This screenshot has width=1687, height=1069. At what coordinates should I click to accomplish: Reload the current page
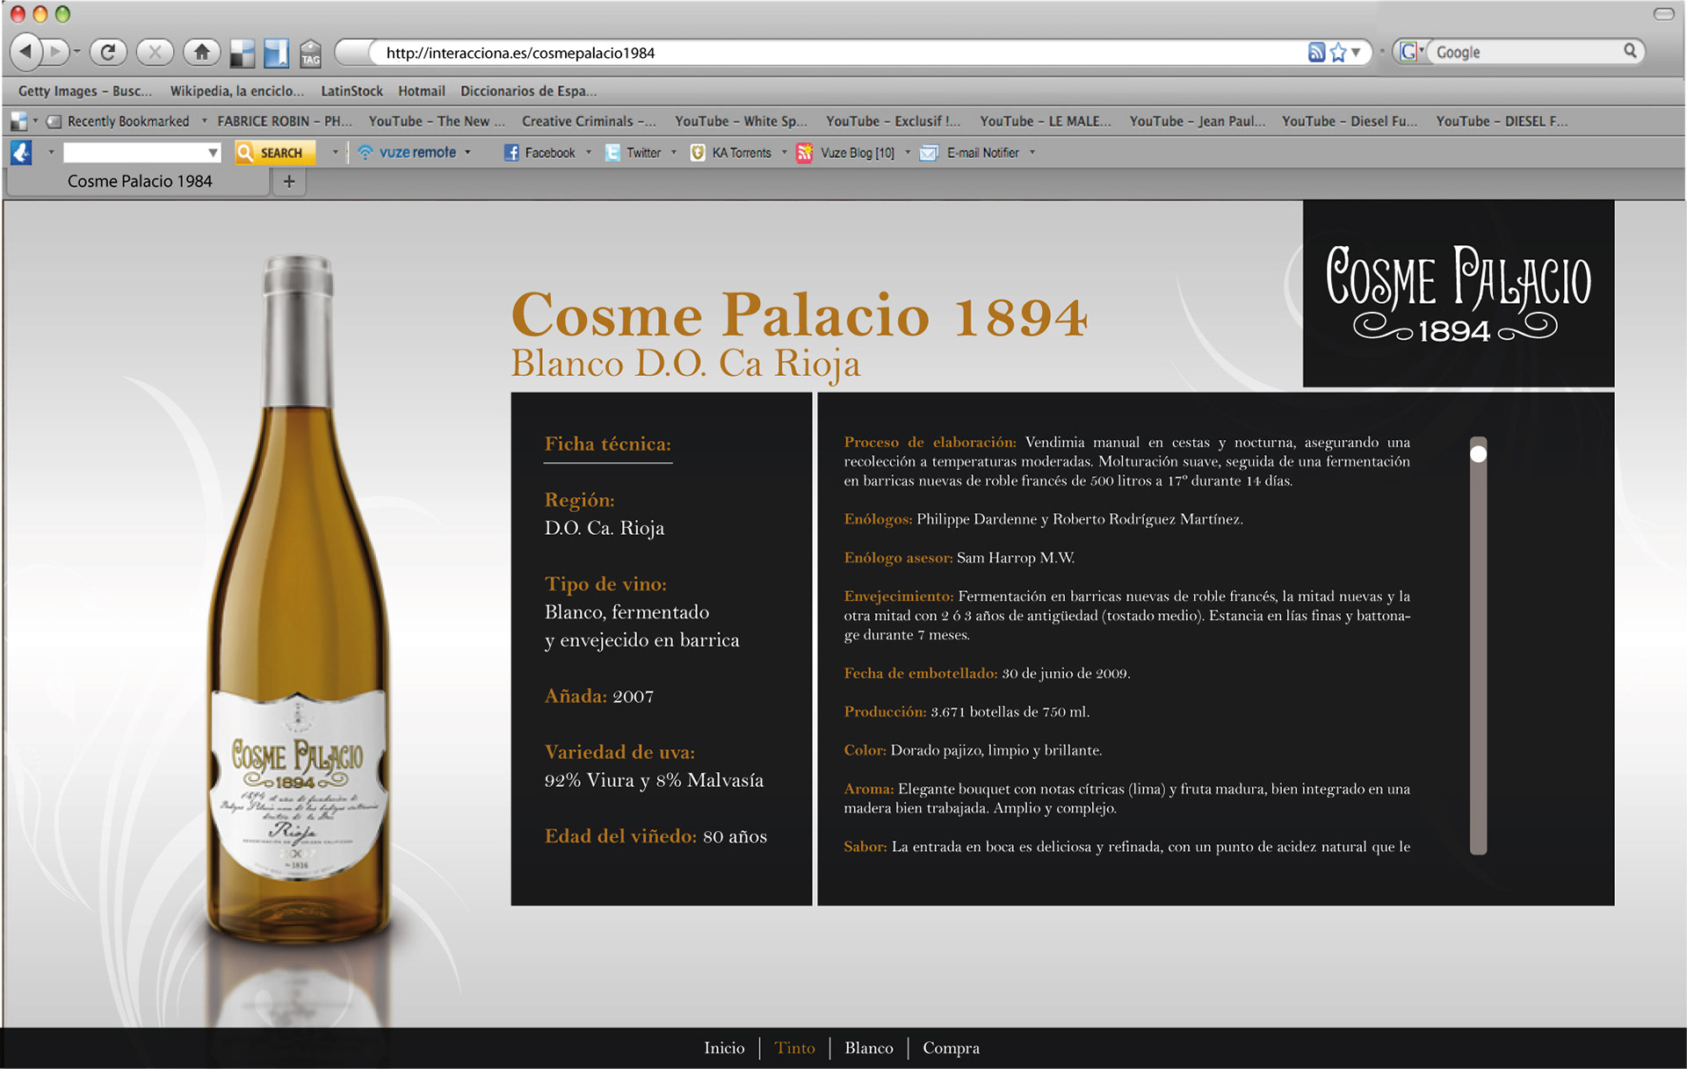[x=108, y=53]
